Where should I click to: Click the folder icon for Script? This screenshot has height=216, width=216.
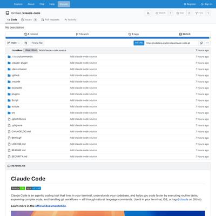(x=9, y=100)
